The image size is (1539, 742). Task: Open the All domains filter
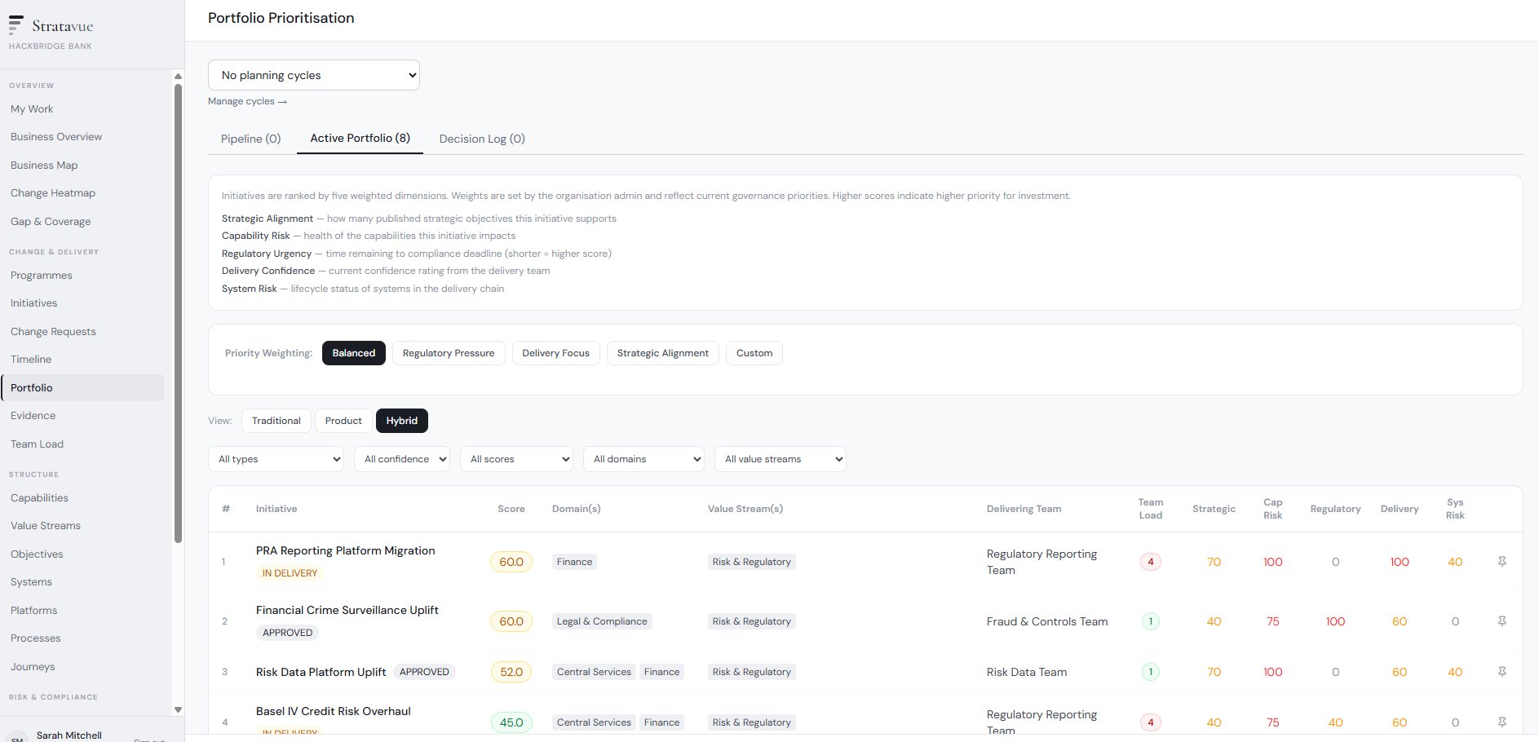point(643,458)
